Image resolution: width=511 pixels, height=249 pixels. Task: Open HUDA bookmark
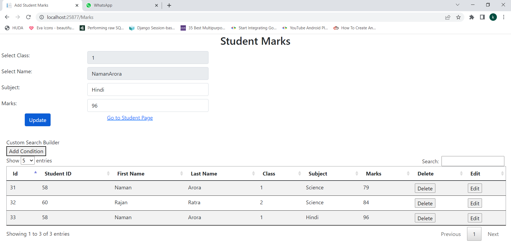coord(14,28)
